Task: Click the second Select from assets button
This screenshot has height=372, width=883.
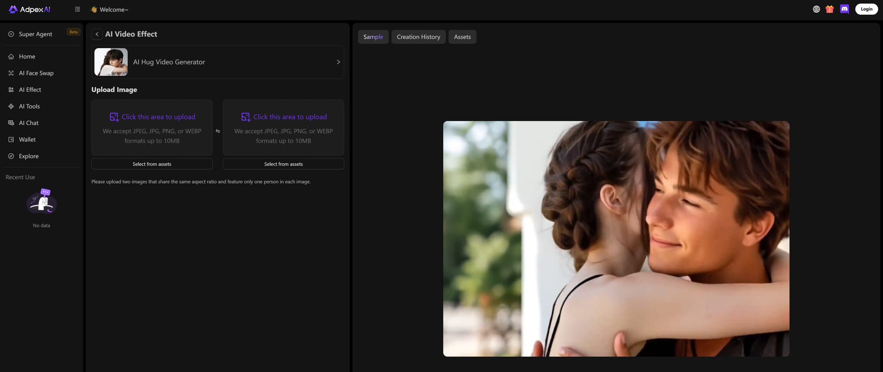Action: tap(283, 164)
